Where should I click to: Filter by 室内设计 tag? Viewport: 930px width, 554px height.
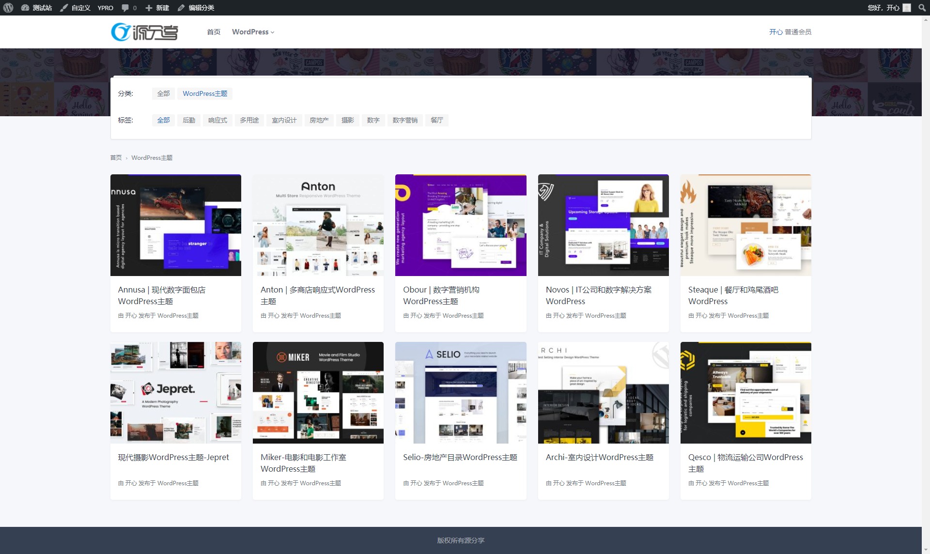coord(284,120)
